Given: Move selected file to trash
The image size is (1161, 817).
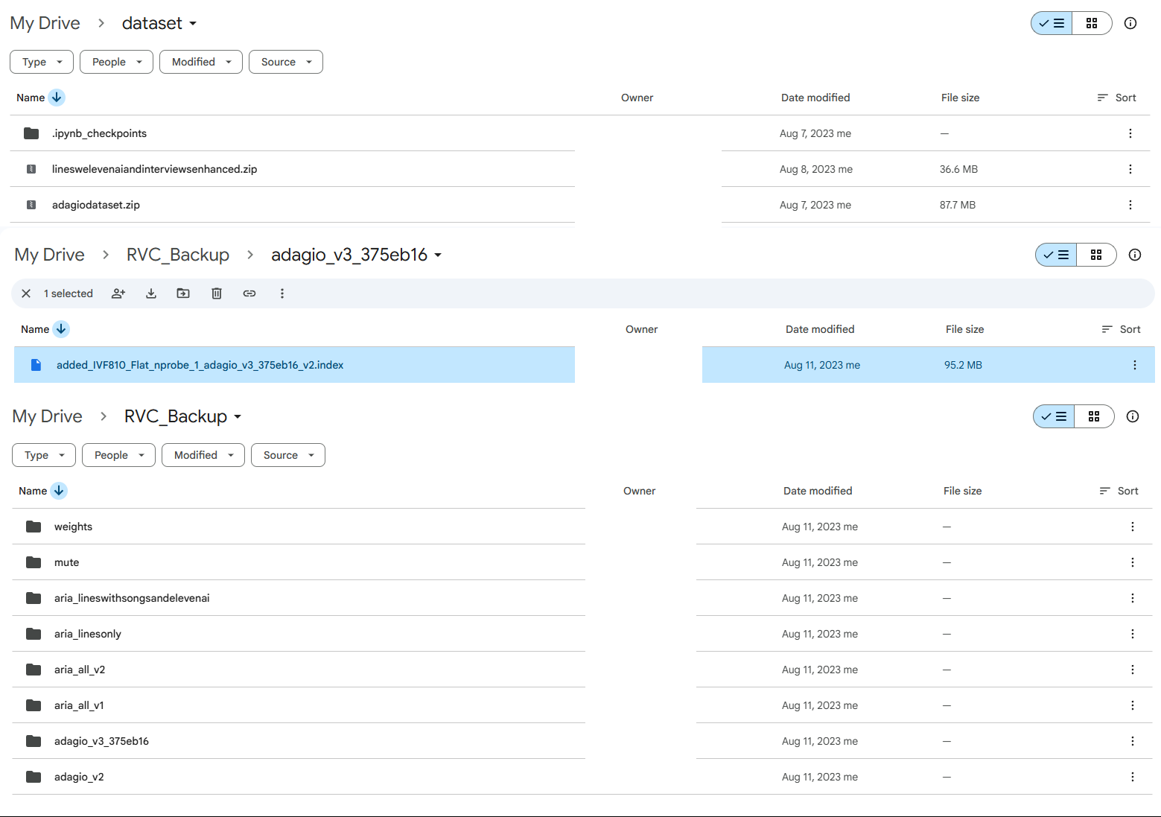Looking at the screenshot, I should tap(217, 293).
